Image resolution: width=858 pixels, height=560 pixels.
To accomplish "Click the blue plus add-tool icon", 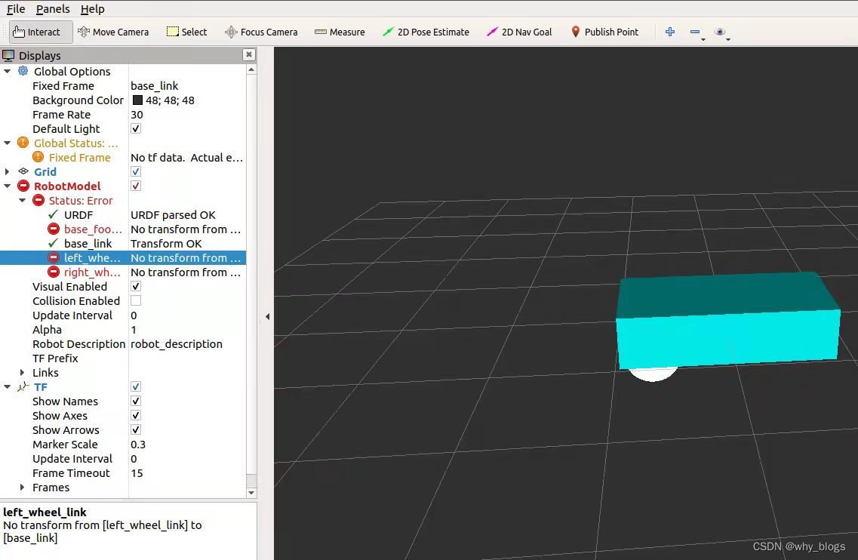I will [x=670, y=32].
